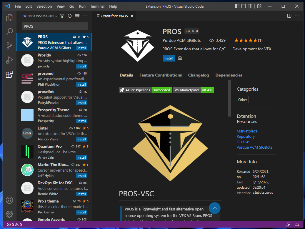The image size is (305, 229).
Task: Open the View menu
Action: pyautogui.click(x=61, y=6)
